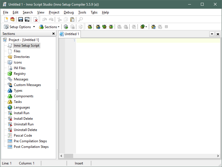
Task: Select Custom Messages section
Action: pos(27,85)
